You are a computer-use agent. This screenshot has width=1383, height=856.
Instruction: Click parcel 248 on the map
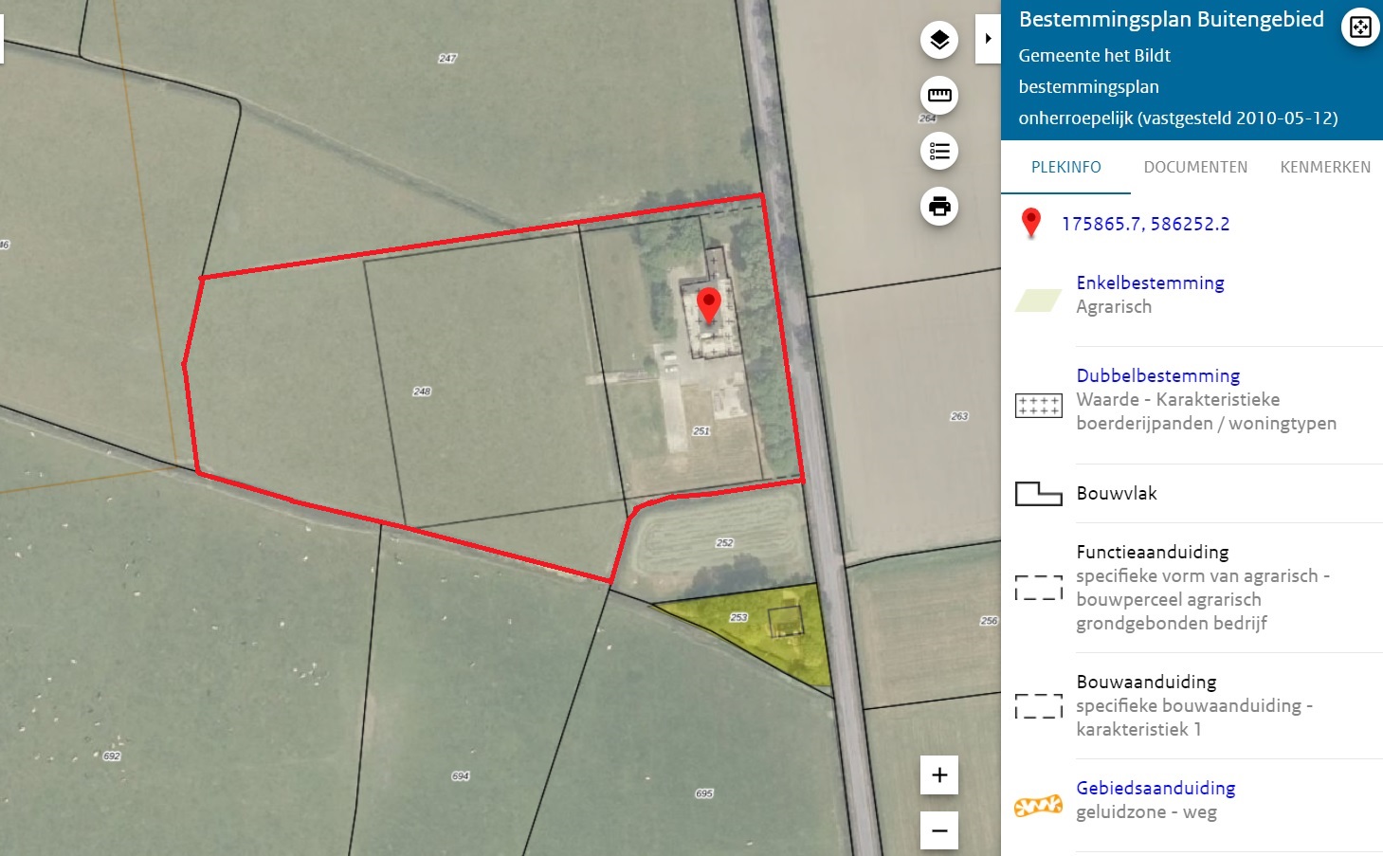click(422, 392)
